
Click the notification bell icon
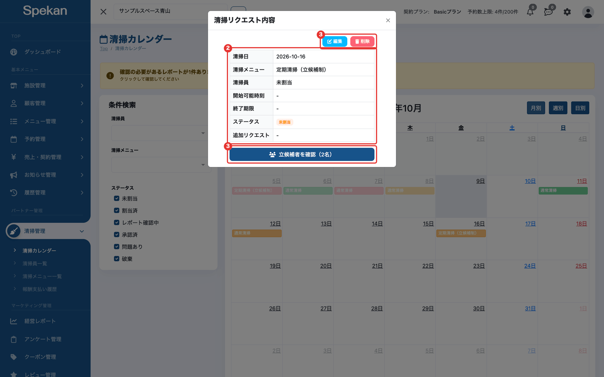(530, 12)
